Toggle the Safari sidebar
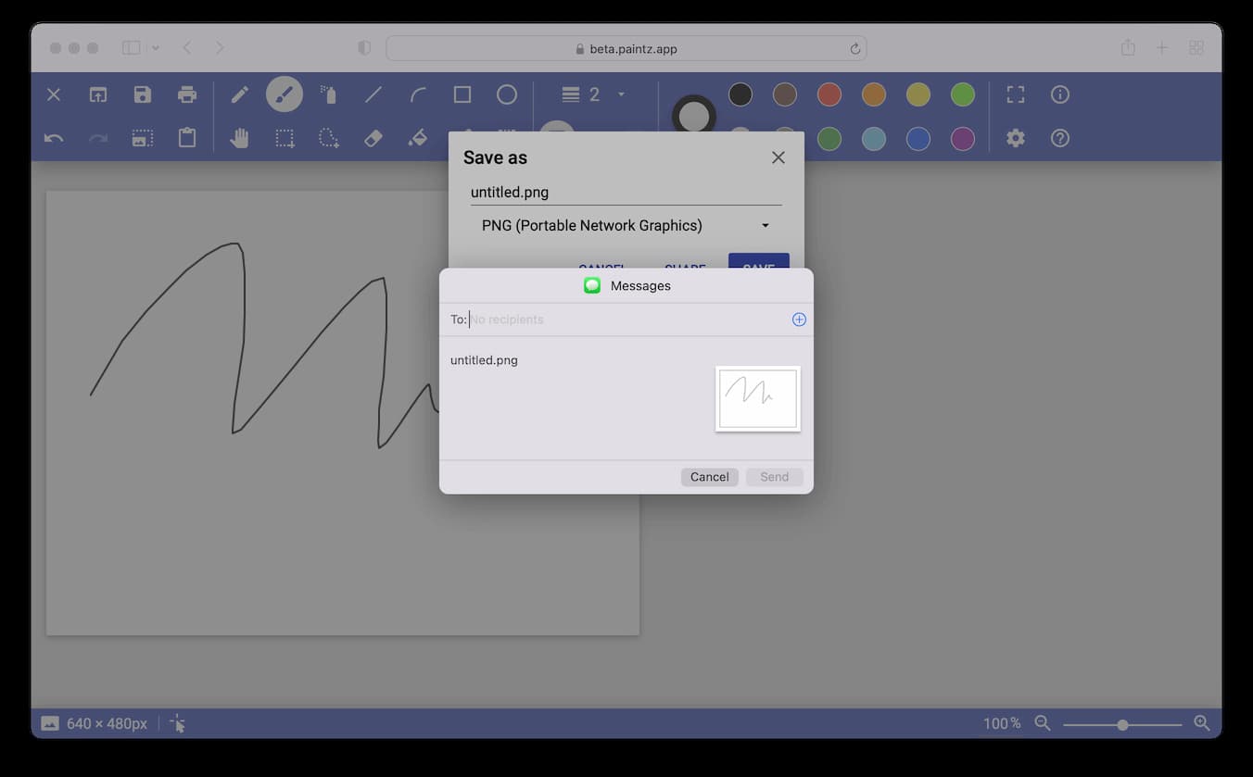 click(x=132, y=47)
